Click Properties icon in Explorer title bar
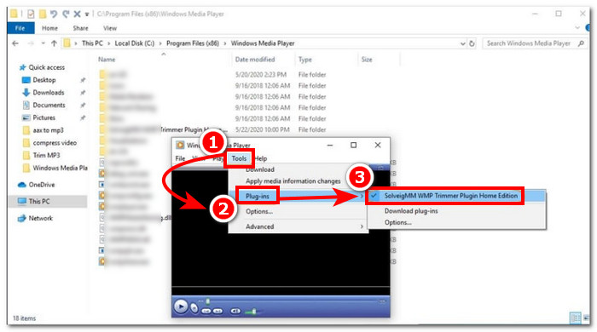 (x=31, y=14)
